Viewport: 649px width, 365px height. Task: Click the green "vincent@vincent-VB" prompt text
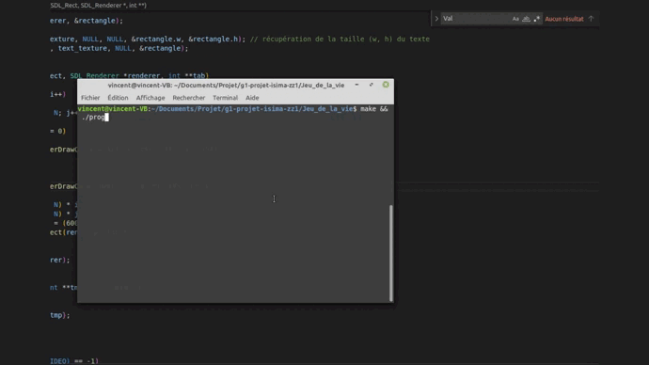113,109
